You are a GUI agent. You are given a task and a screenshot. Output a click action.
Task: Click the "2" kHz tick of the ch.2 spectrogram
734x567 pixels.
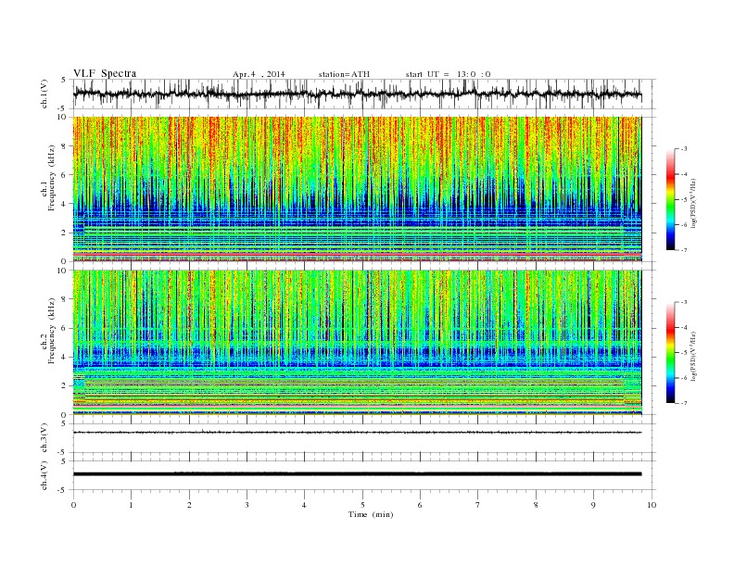pyautogui.click(x=64, y=386)
